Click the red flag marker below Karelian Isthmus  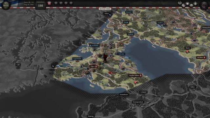(136, 82)
